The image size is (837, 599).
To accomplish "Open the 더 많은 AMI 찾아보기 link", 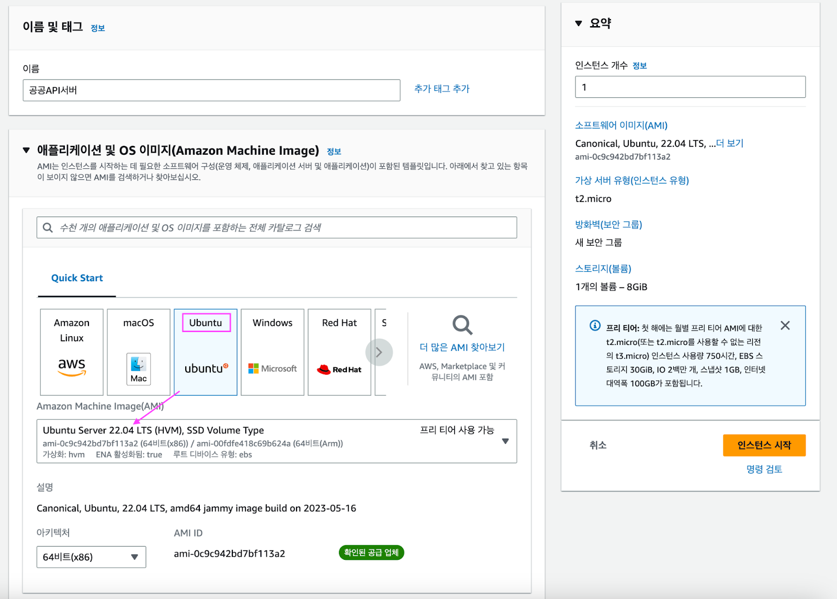I will coord(462,347).
